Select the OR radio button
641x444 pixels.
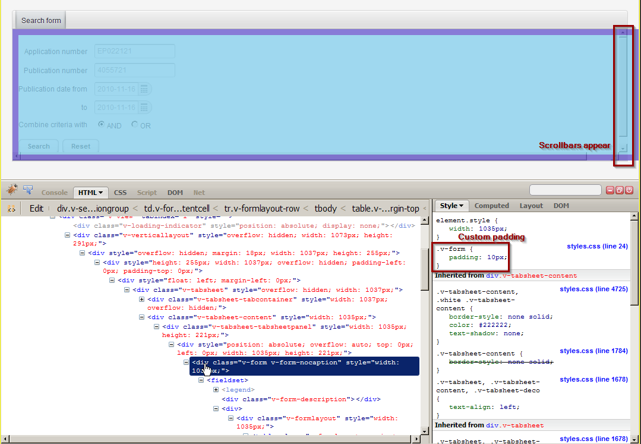click(135, 125)
